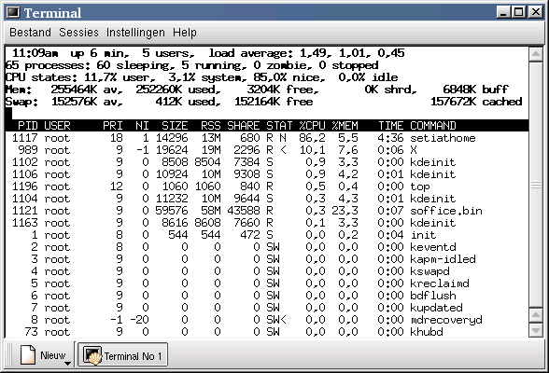
Task: Click the scrollbar up arrow at top
Action: tap(536, 54)
